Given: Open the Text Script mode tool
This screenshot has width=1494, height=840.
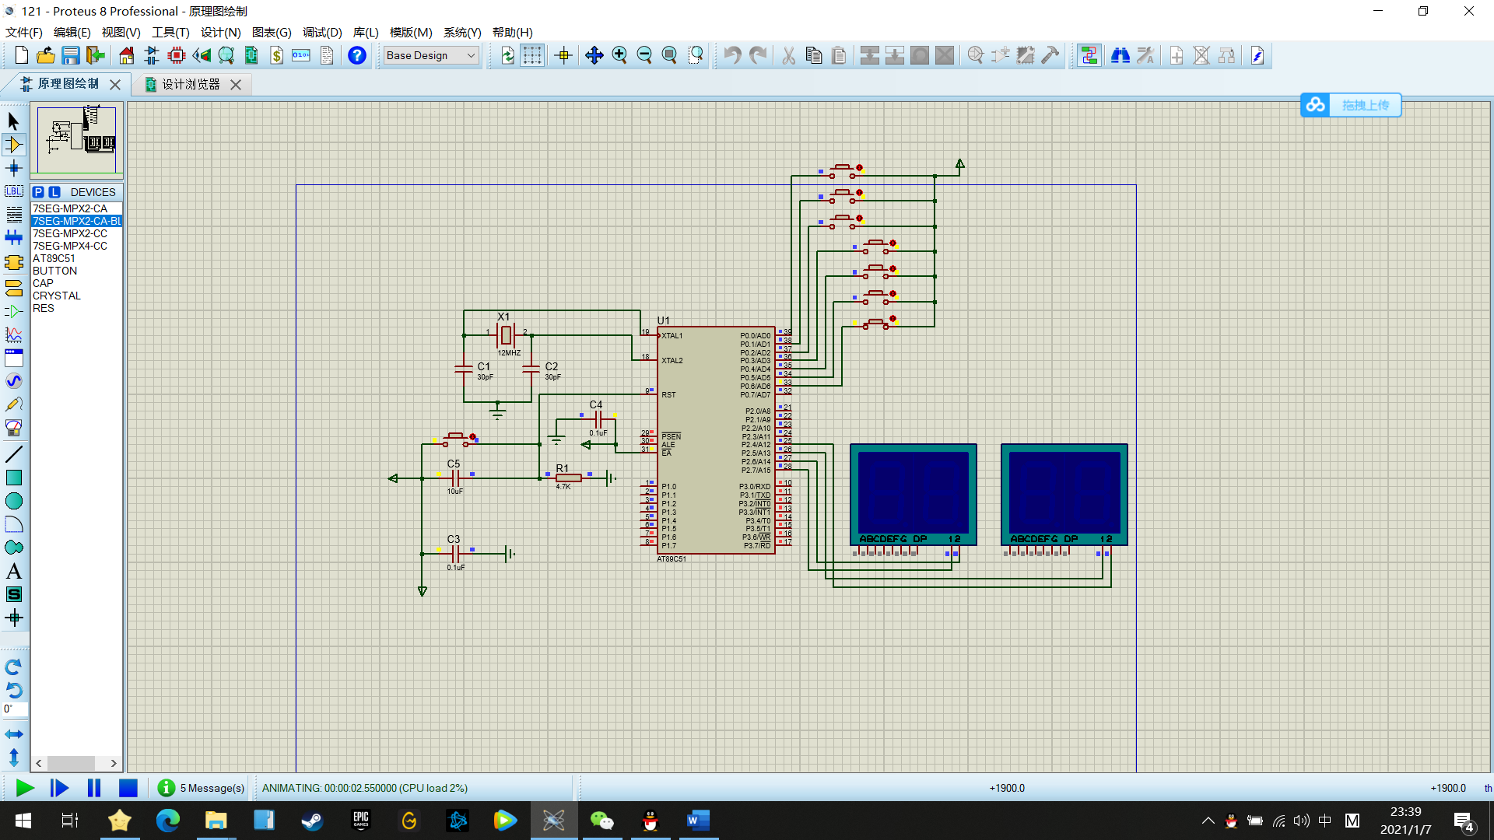Looking at the screenshot, I should [x=13, y=215].
